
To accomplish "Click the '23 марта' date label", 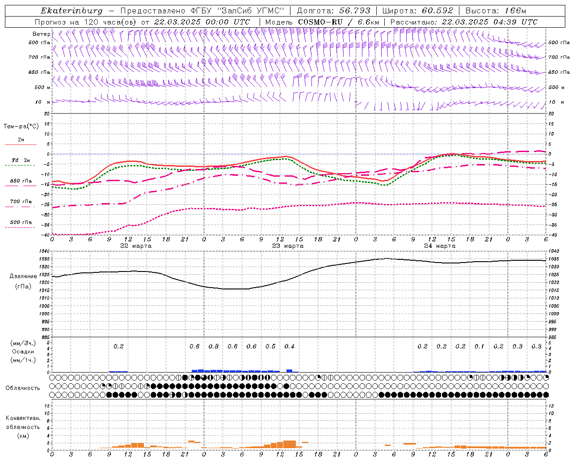I will (x=288, y=246).
